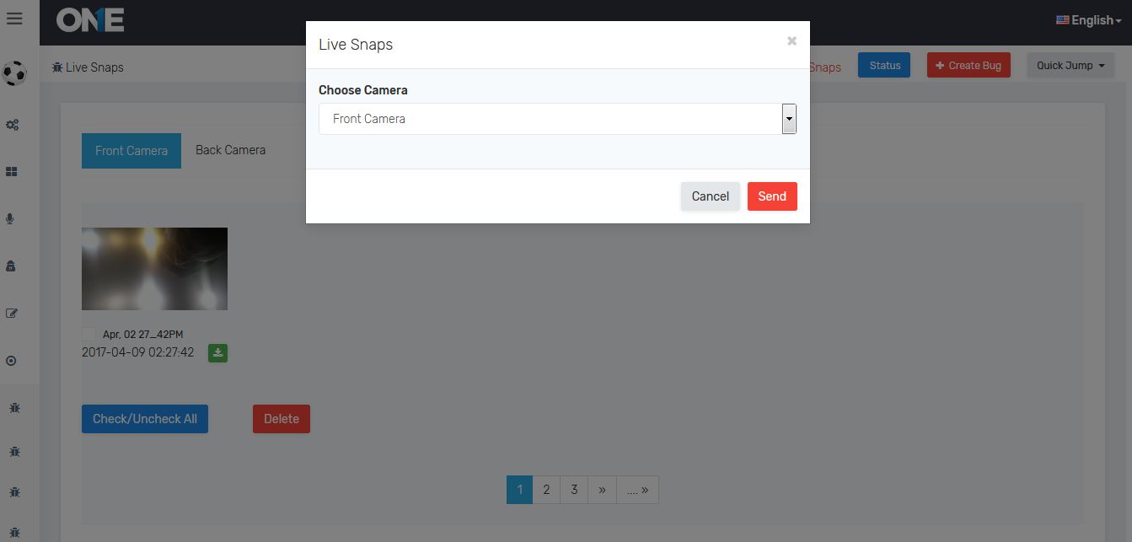Open the front camera snapshot thumbnail
1132x542 pixels.
pyautogui.click(x=154, y=269)
